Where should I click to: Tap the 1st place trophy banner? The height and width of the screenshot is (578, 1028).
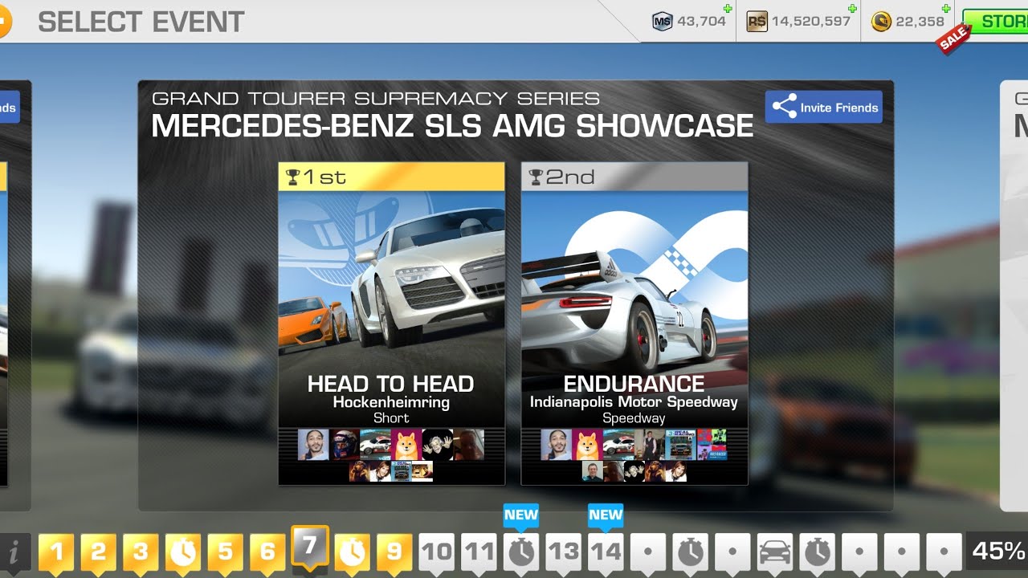(x=391, y=177)
